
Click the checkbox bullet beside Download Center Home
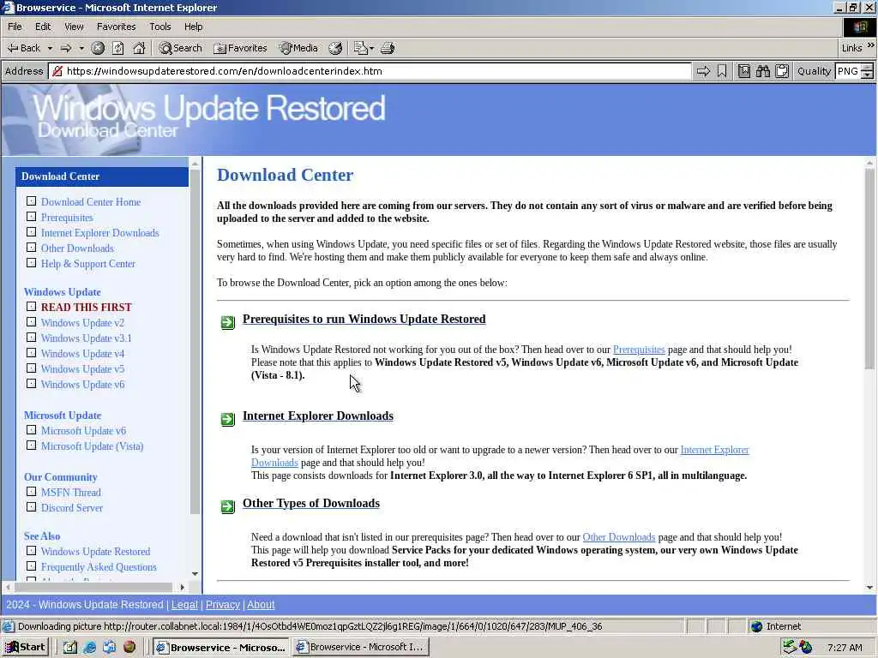click(x=32, y=200)
